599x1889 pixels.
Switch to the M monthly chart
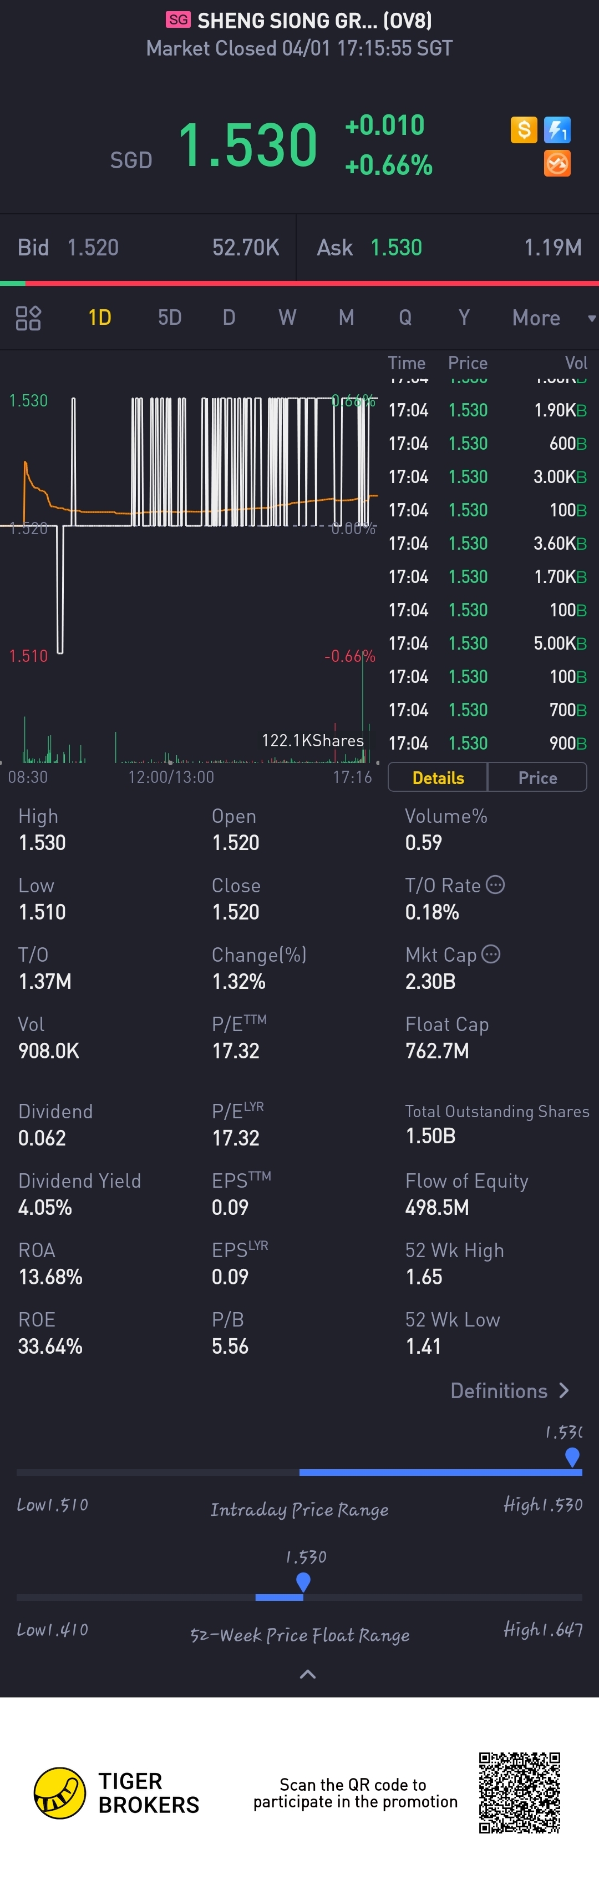coord(346,318)
